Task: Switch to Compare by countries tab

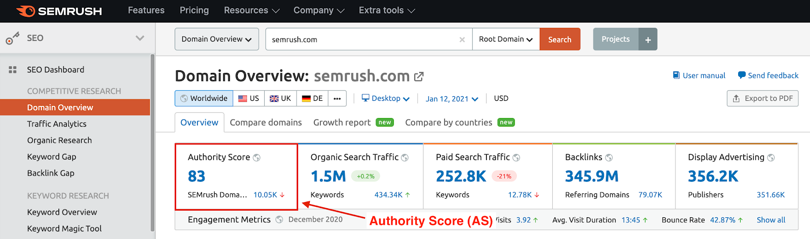Action: pyautogui.click(x=460, y=123)
